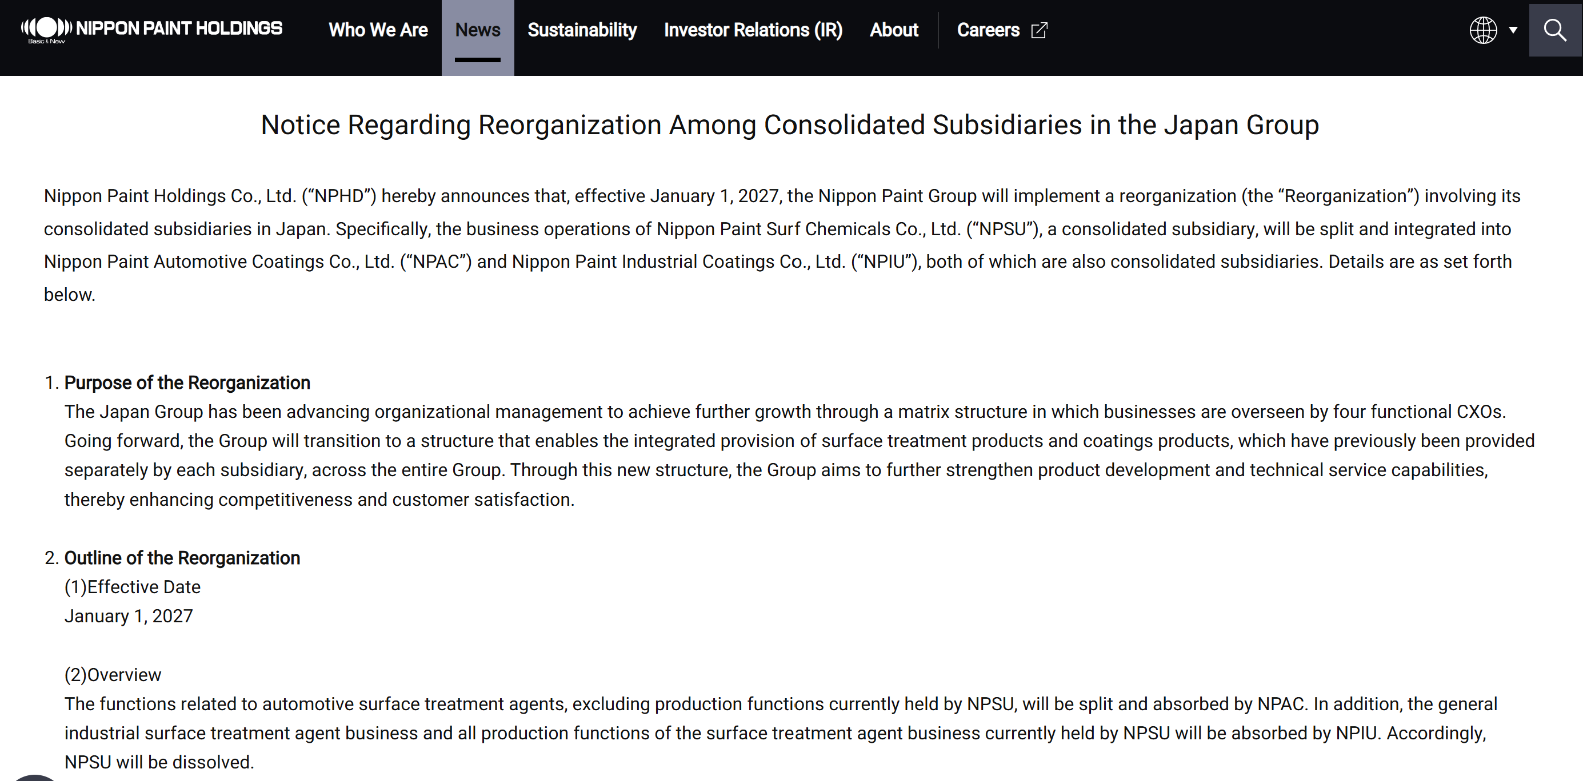1583x781 pixels.
Task: Open the About menu
Action: click(894, 30)
